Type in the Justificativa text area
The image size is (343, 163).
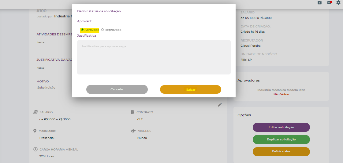154,57
